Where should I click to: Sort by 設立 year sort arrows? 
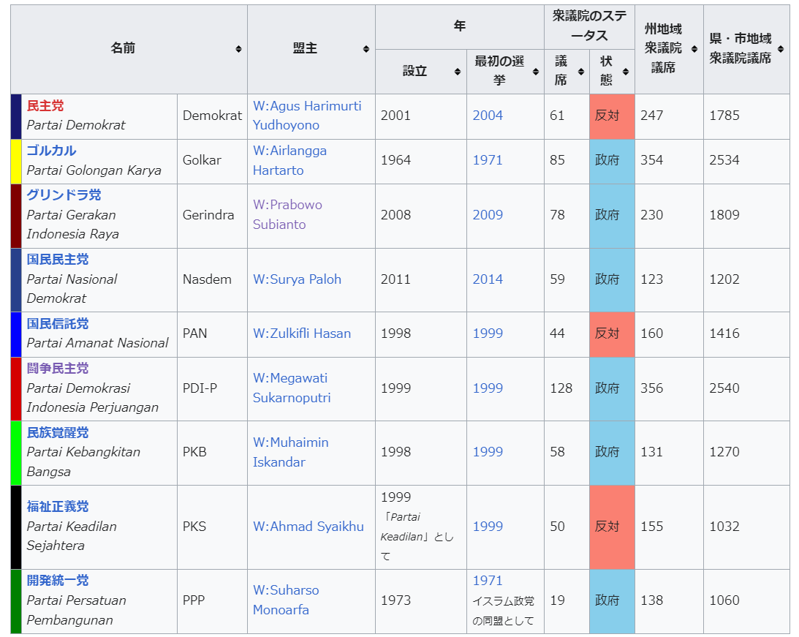458,72
